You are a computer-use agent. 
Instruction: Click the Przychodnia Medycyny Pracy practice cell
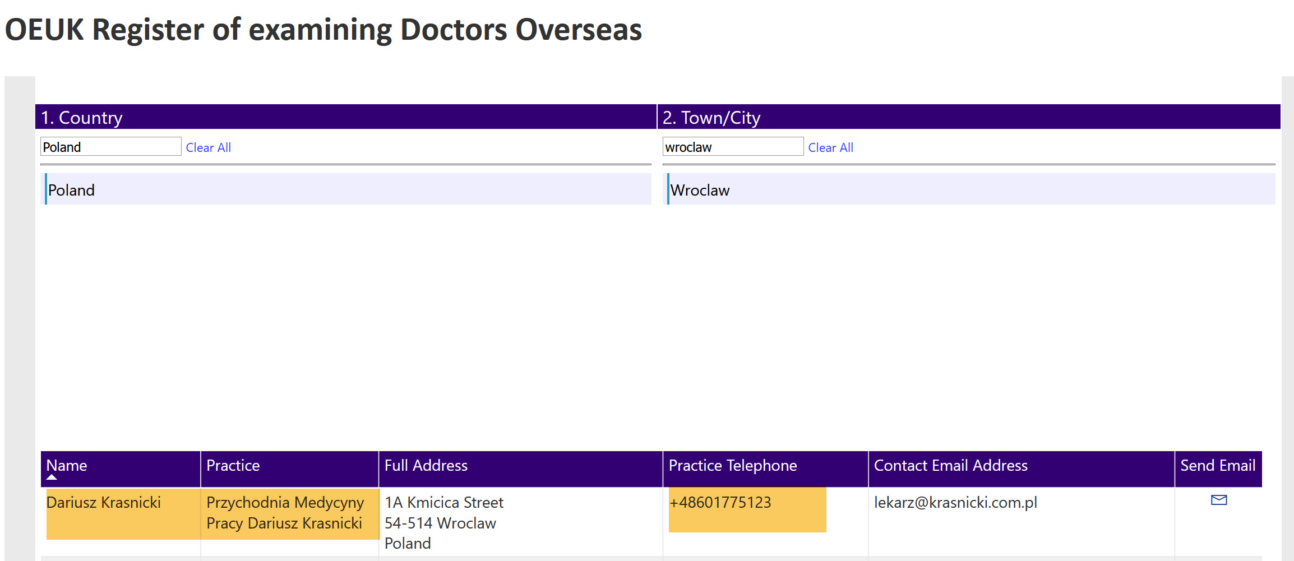pos(285,512)
